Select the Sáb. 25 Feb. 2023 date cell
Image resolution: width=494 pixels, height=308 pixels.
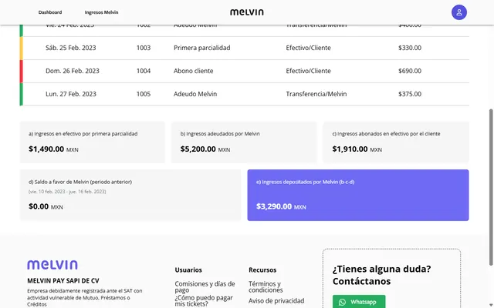coord(71,48)
